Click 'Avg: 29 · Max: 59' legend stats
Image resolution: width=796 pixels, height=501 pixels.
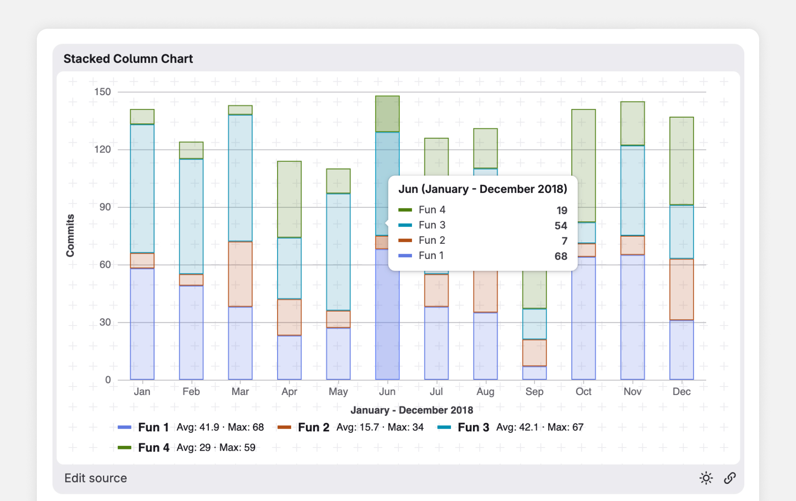(216, 448)
